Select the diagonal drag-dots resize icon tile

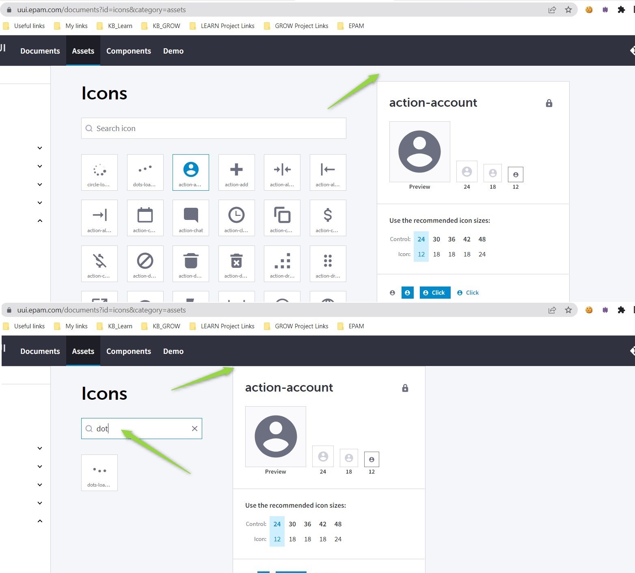pos(282,264)
